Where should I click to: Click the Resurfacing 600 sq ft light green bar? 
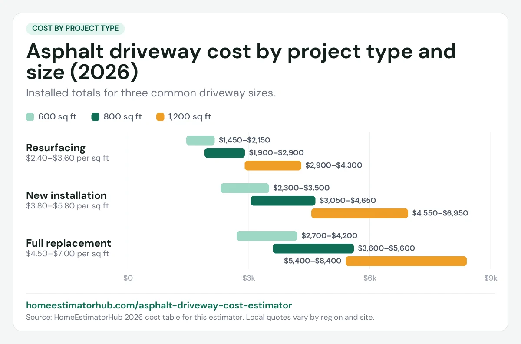click(x=201, y=140)
